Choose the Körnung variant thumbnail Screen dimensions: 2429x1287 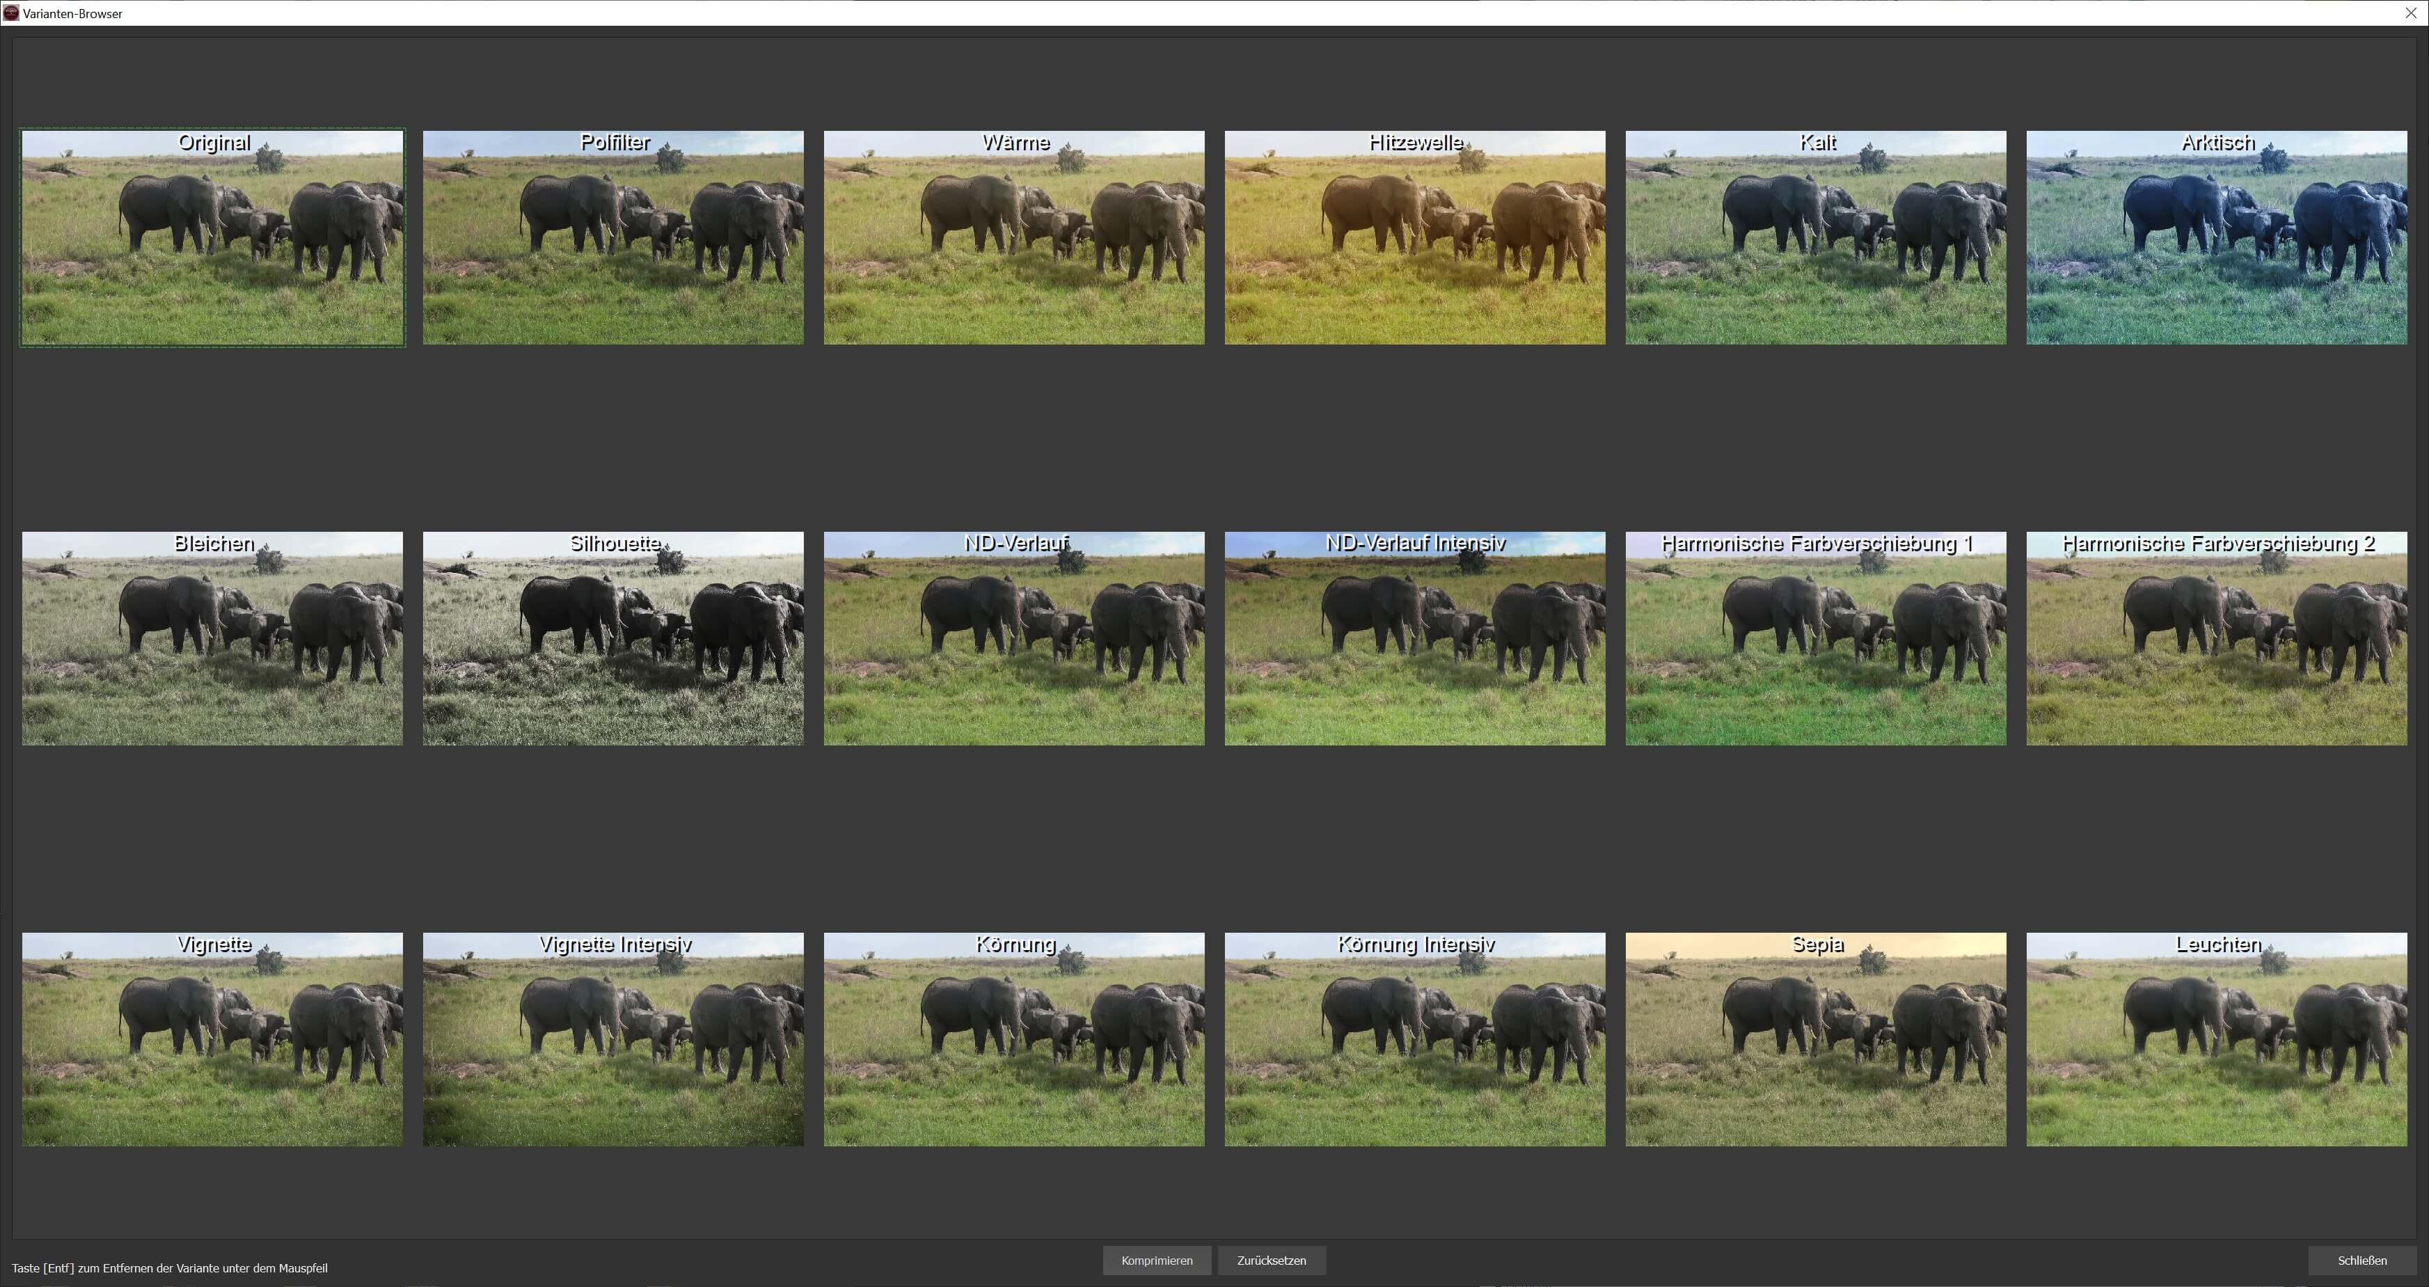(x=1013, y=1039)
